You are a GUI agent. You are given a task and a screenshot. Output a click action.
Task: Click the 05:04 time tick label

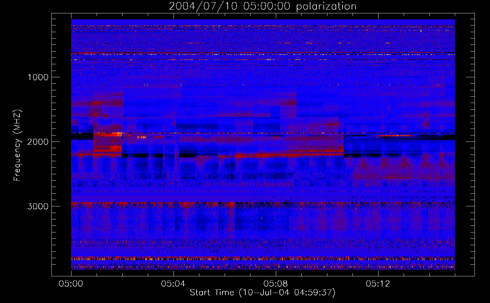pos(173,284)
